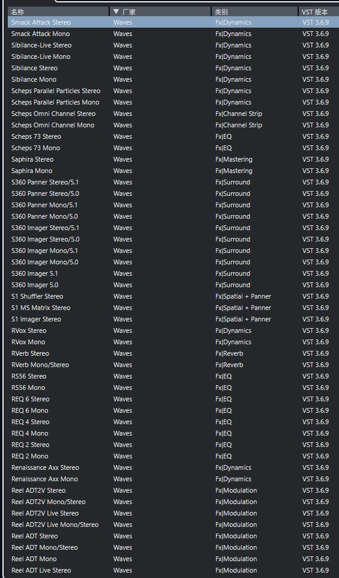This screenshot has height=578, width=339.
Task: Select S360 Panner Stereo/5.1 entry
Action: [173, 182]
